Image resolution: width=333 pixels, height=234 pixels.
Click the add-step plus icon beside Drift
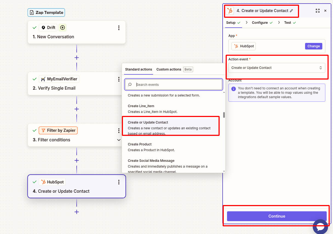coord(62,27)
